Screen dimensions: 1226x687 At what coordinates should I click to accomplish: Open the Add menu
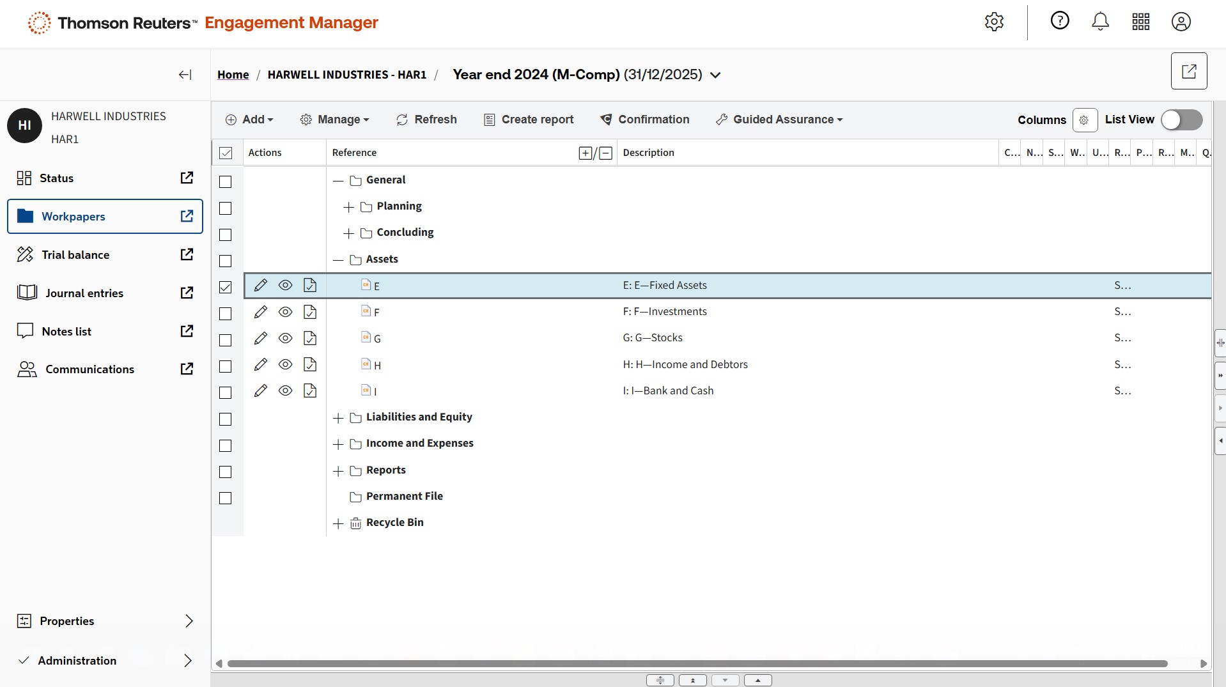tap(249, 120)
